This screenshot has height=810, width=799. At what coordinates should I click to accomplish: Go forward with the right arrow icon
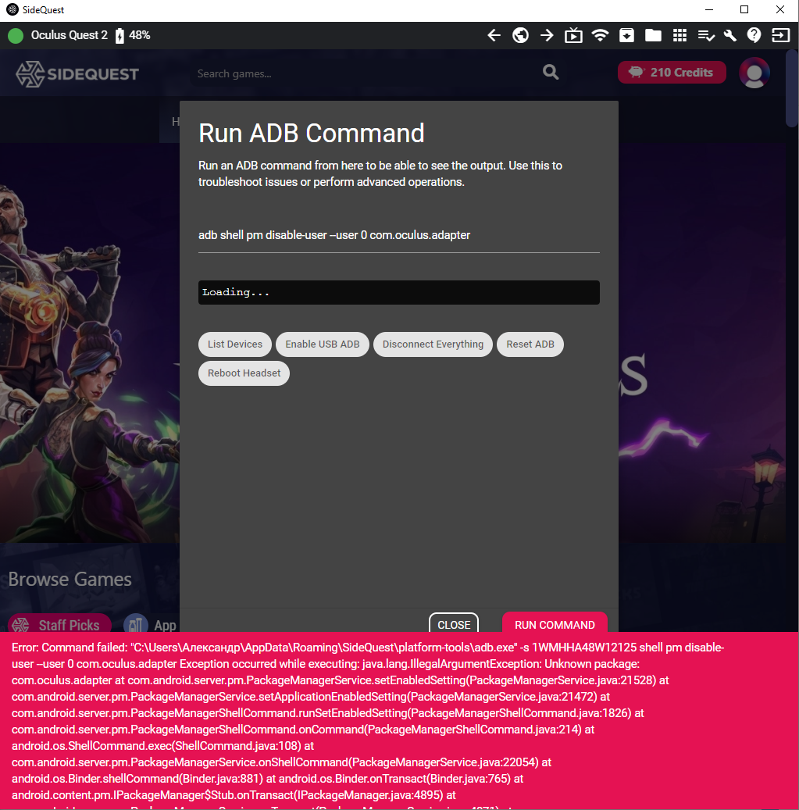(547, 35)
